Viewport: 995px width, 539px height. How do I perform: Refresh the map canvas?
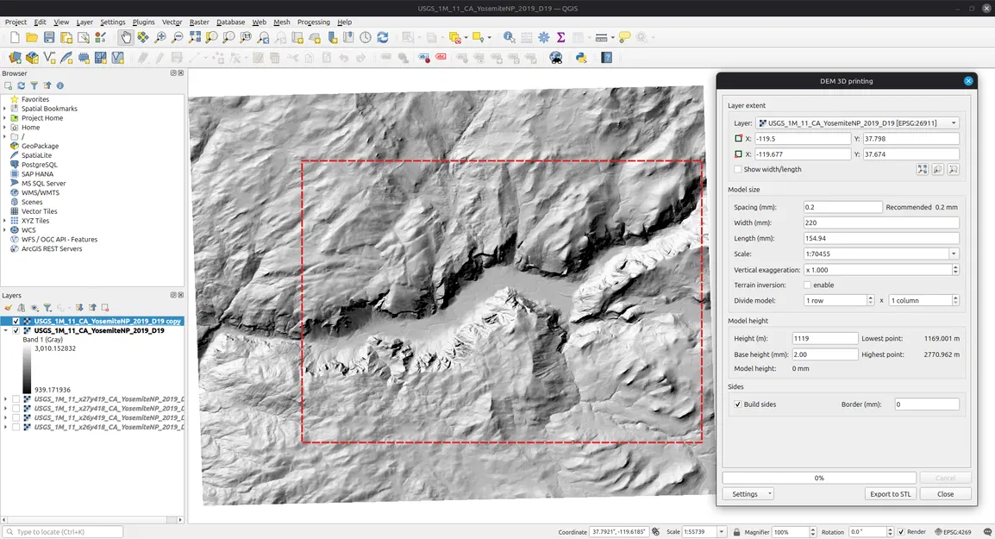coord(382,37)
